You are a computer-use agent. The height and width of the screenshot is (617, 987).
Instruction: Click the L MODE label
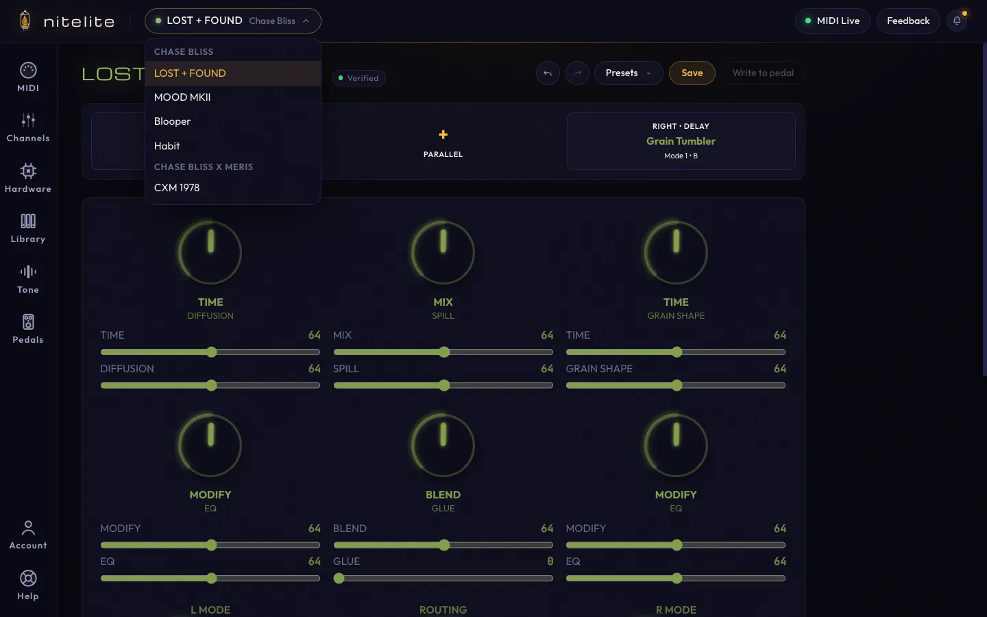click(x=210, y=609)
